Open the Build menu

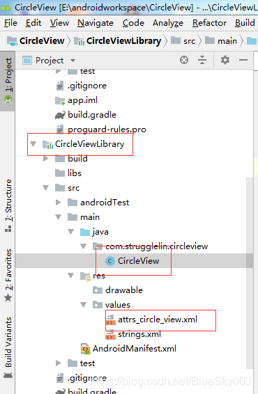[245, 23]
